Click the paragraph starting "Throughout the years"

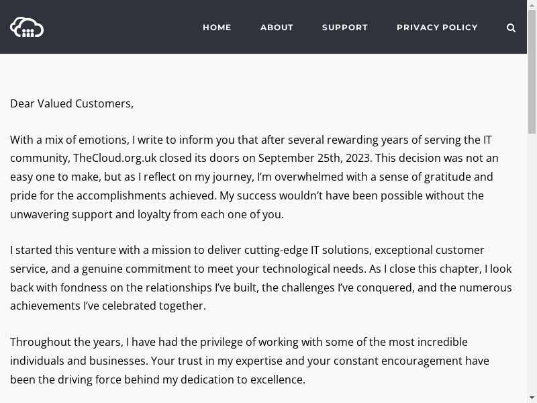(x=249, y=361)
